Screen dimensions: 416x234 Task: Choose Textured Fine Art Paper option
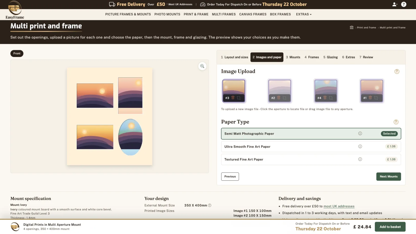[311, 159]
